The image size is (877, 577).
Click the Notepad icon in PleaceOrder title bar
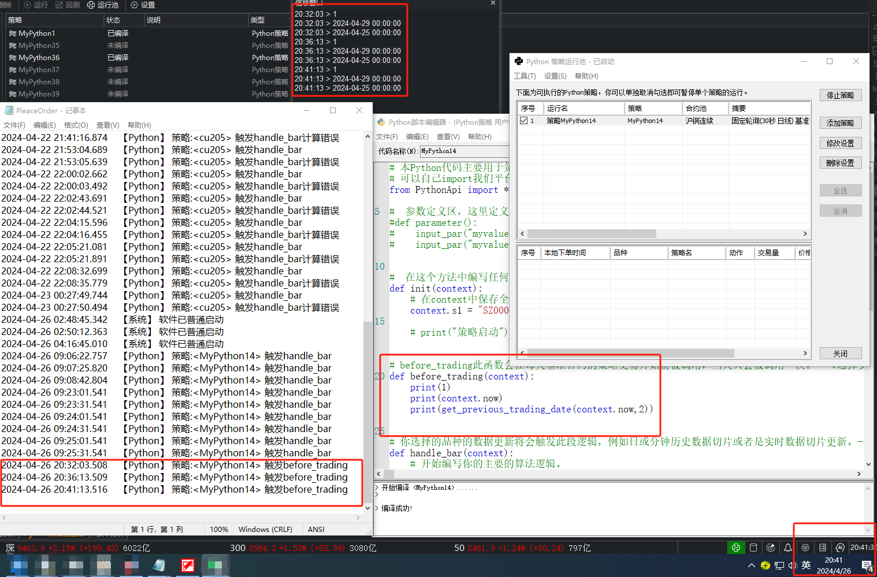[9, 110]
